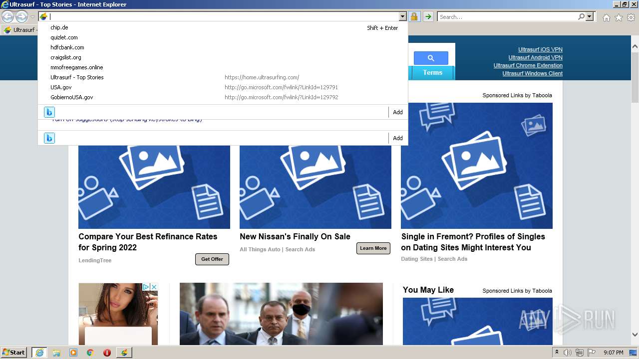The image size is (639, 359).
Task: Expand the search provider dropdown
Action: [590, 16]
